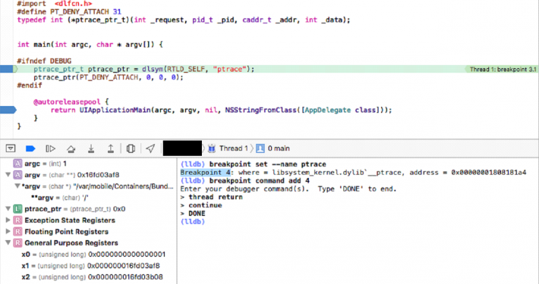The width and height of the screenshot is (539, 284).
Task: Click the '#define PT_DENY_ATTACH 31' line
Action: point(69,11)
